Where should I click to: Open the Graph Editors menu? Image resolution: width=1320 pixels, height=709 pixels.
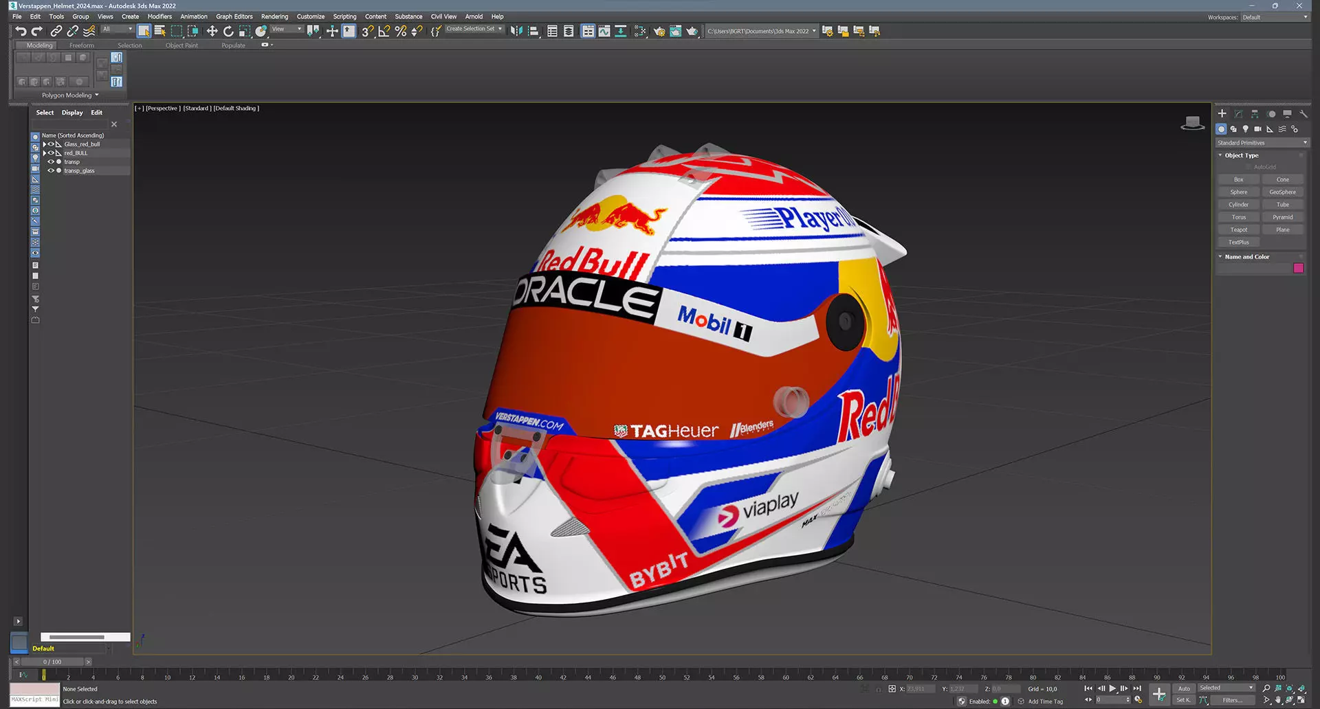(x=234, y=16)
